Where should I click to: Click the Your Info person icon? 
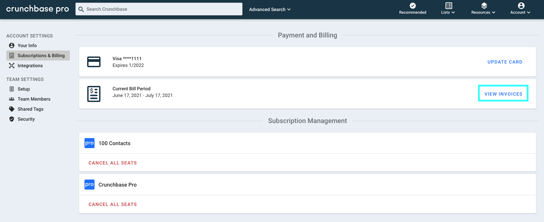point(12,45)
